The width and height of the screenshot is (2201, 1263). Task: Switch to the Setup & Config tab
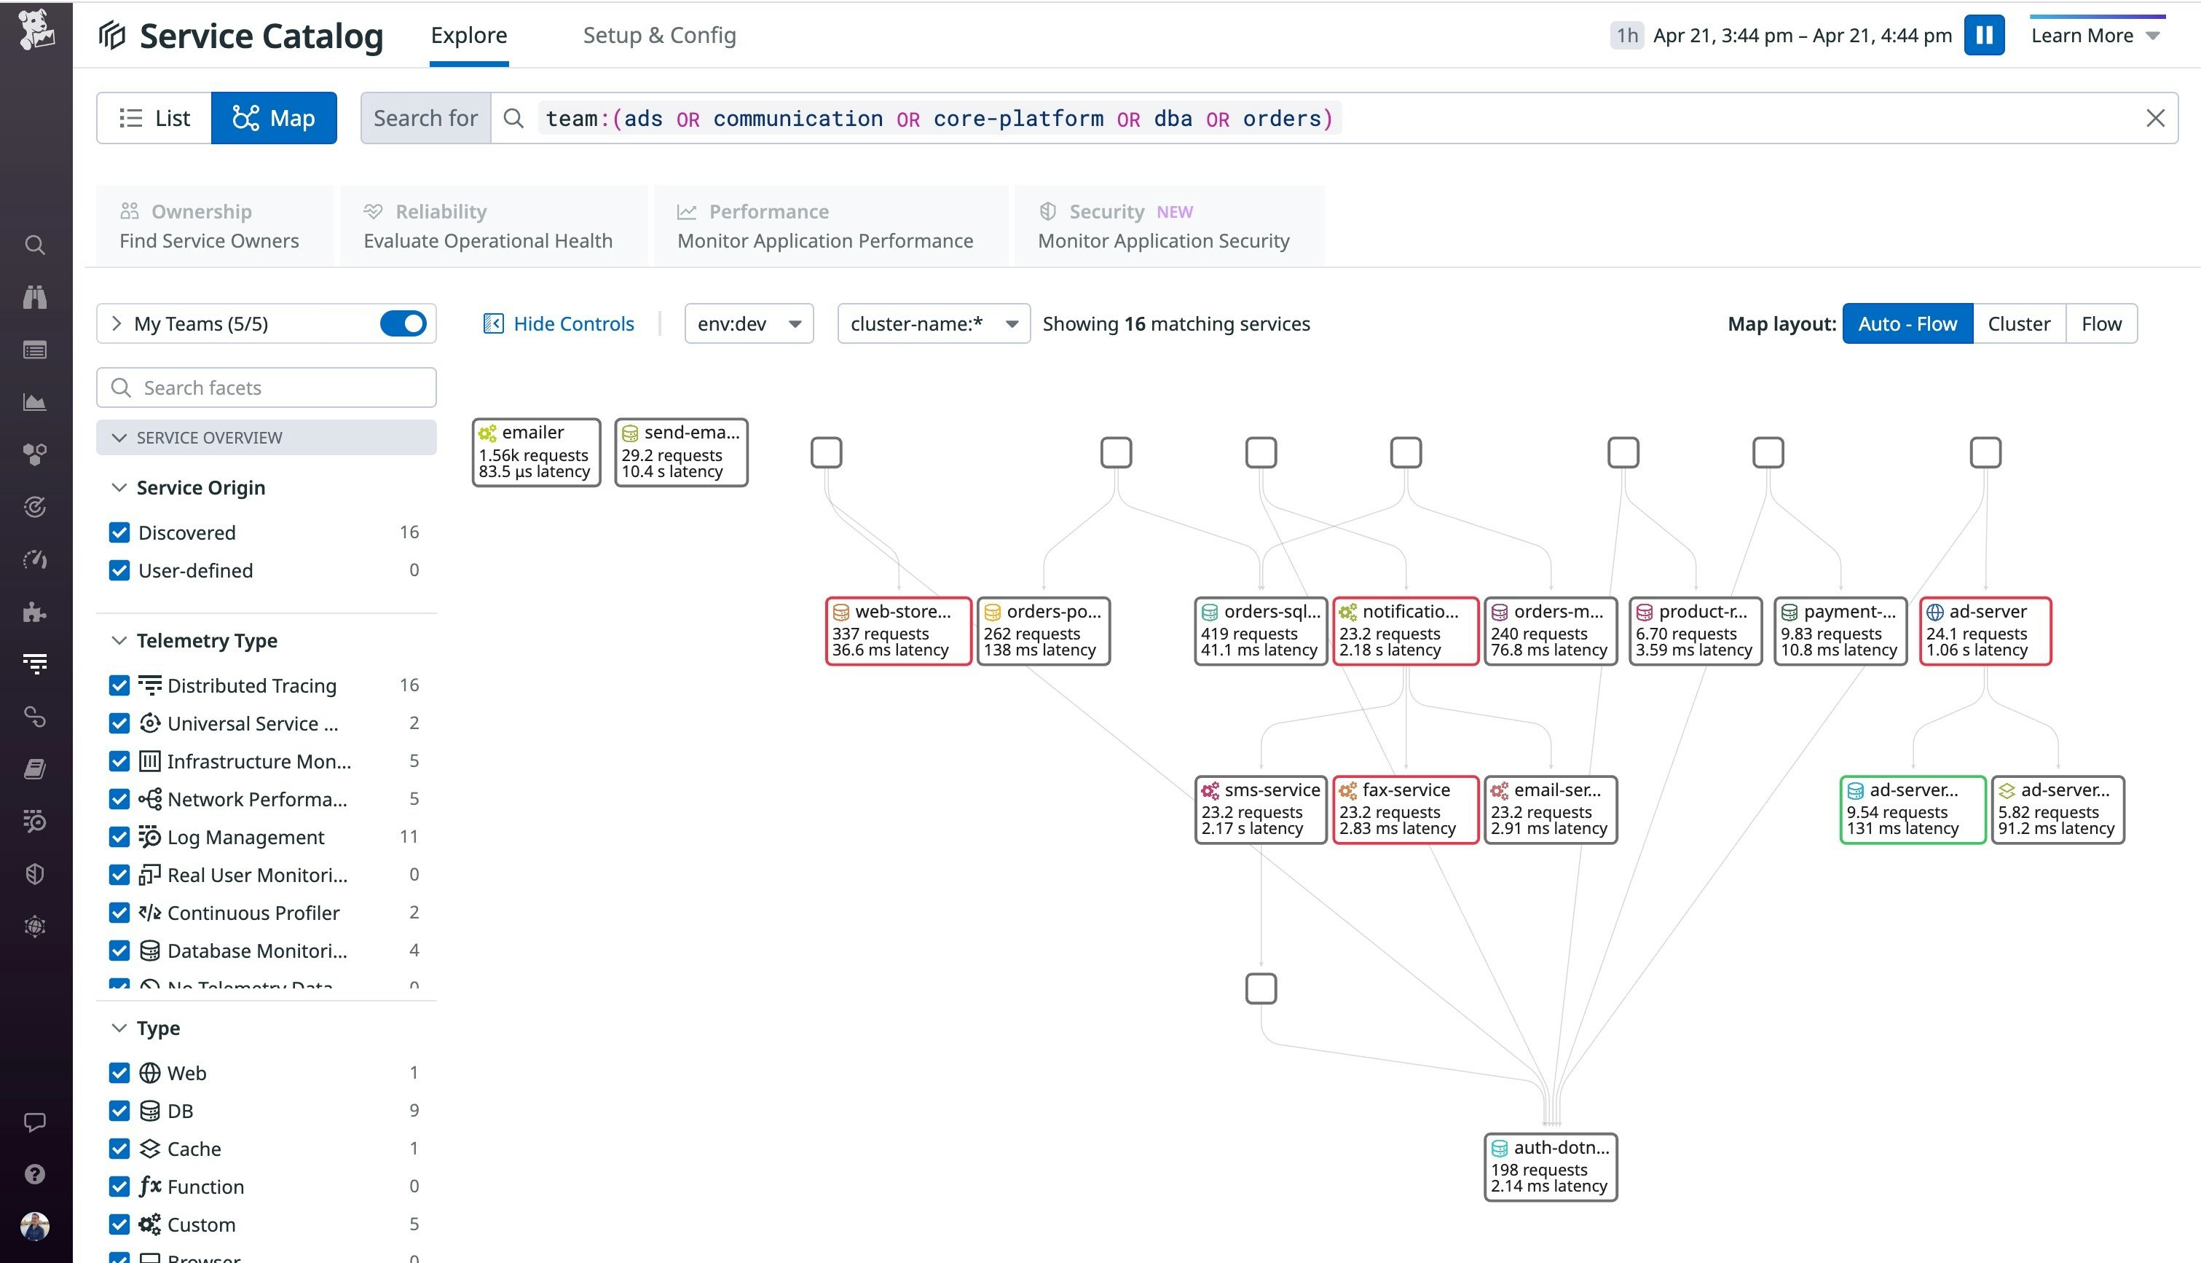(659, 35)
